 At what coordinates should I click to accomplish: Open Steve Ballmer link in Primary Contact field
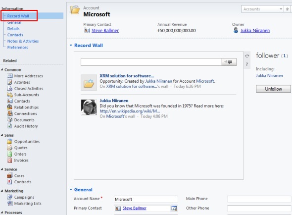point(135,208)
